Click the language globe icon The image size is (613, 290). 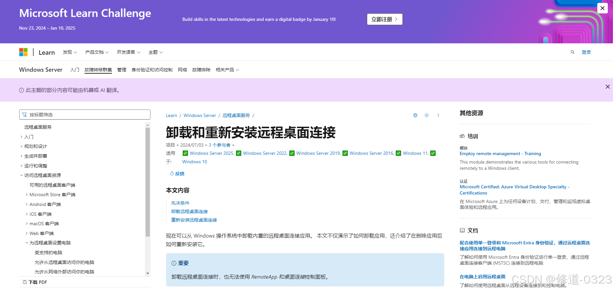pos(415,115)
